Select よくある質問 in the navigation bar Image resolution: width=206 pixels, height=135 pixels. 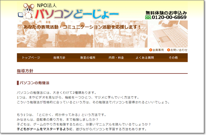(145, 58)
